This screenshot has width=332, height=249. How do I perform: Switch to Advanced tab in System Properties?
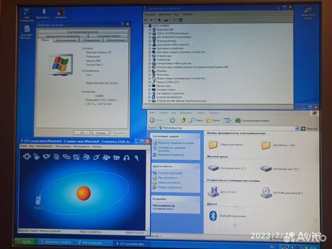click(x=116, y=40)
